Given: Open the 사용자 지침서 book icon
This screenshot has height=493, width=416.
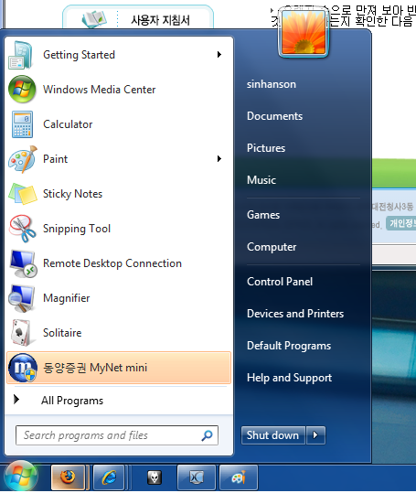Looking at the screenshot, I should 94,19.
